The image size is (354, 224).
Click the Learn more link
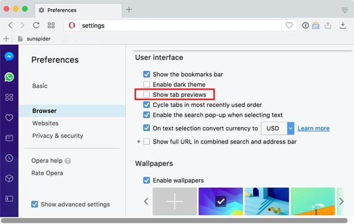pos(313,128)
